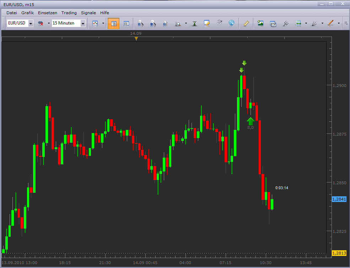Image resolution: width=350 pixels, height=268 pixels.
Task: Open dropdown arrow next to the chain link icon
Action: point(49,23)
